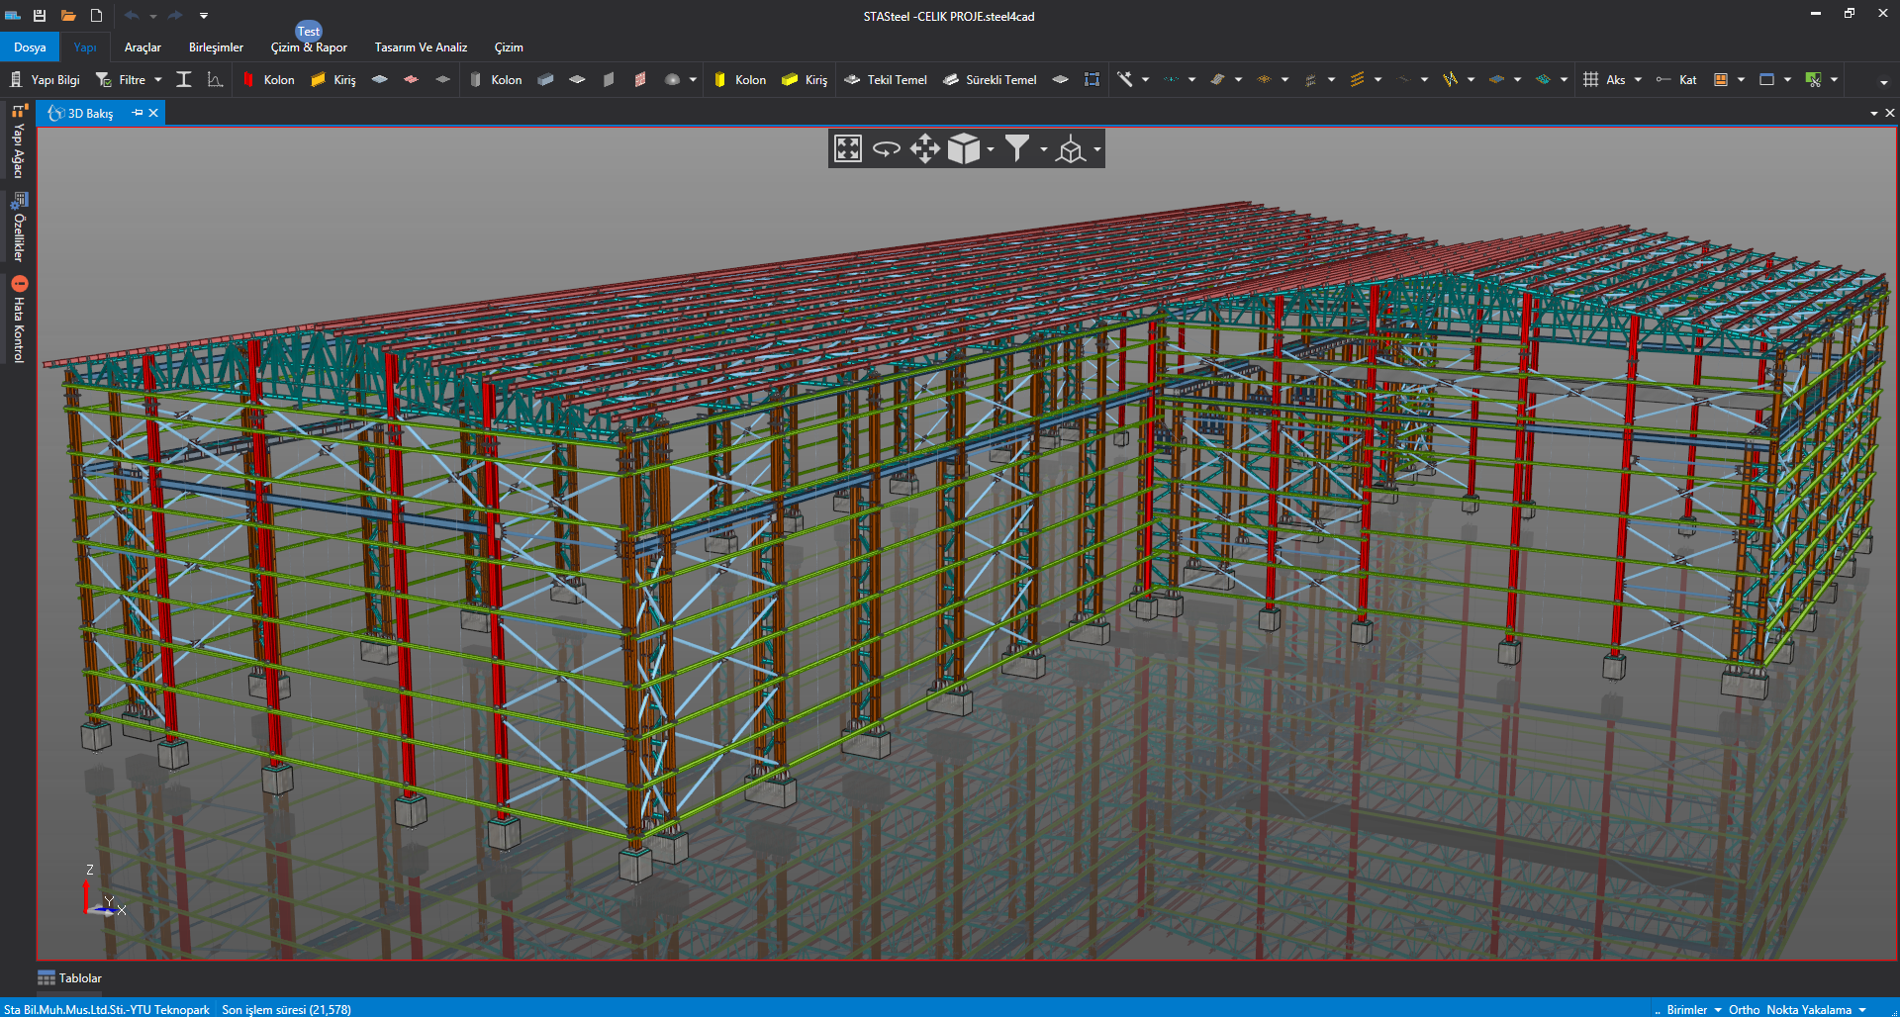Click the steel I-beam profile icon
Viewport: 1900px width, 1017px height.
pos(184,80)
